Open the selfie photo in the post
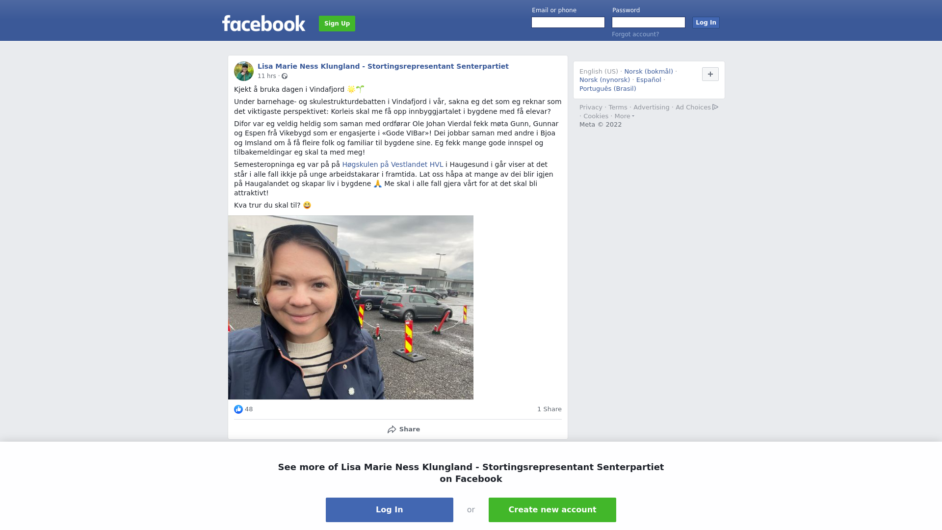The image size is (942, 530). pos(351,307)
